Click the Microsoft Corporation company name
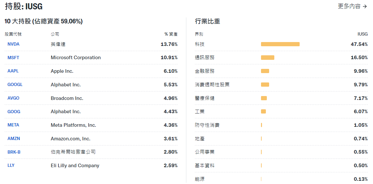 click(76, 58)
